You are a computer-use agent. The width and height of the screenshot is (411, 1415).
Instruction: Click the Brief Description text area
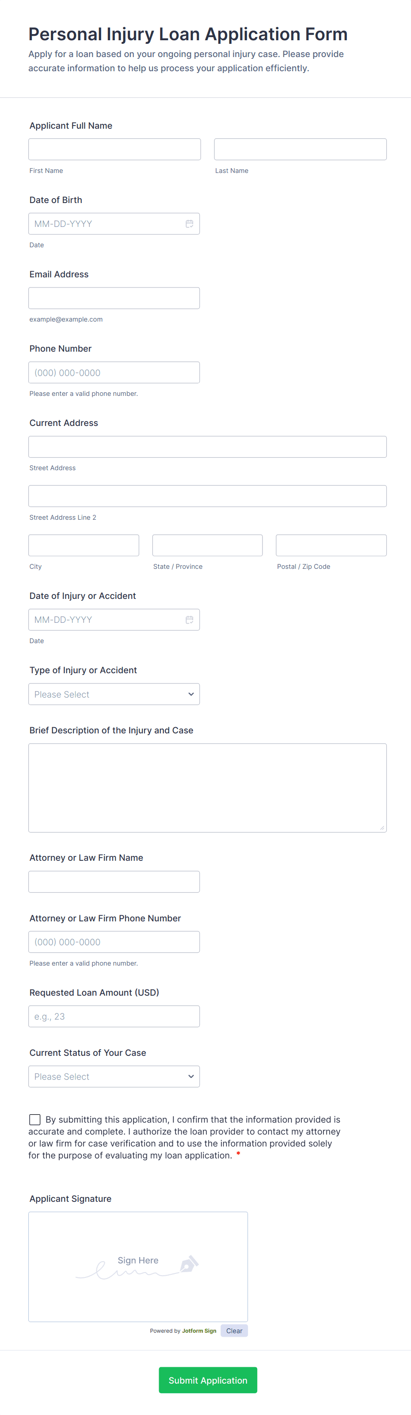pyautogui.click(x=207, y=788)
